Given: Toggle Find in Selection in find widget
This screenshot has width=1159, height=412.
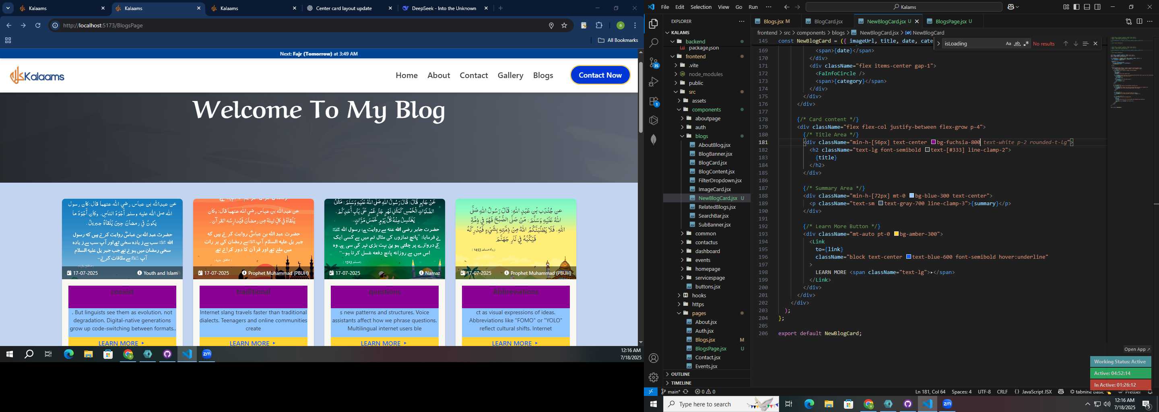Looking at the screenshot, I should click(1085, 43).
